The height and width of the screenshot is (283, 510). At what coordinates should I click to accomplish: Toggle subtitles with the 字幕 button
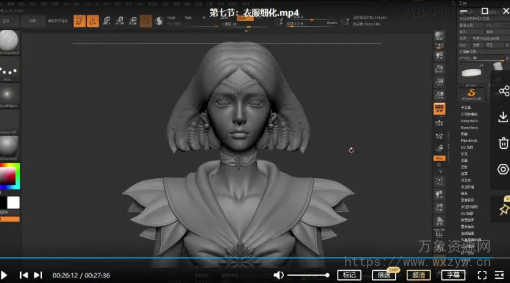452,275
